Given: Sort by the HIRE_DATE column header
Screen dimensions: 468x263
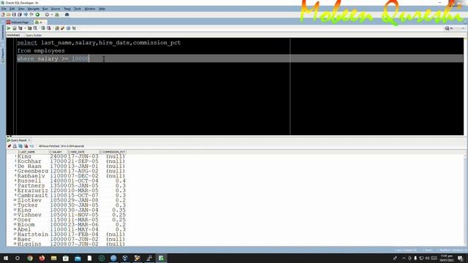Looking at the screenshot, I should click(84, 152).
